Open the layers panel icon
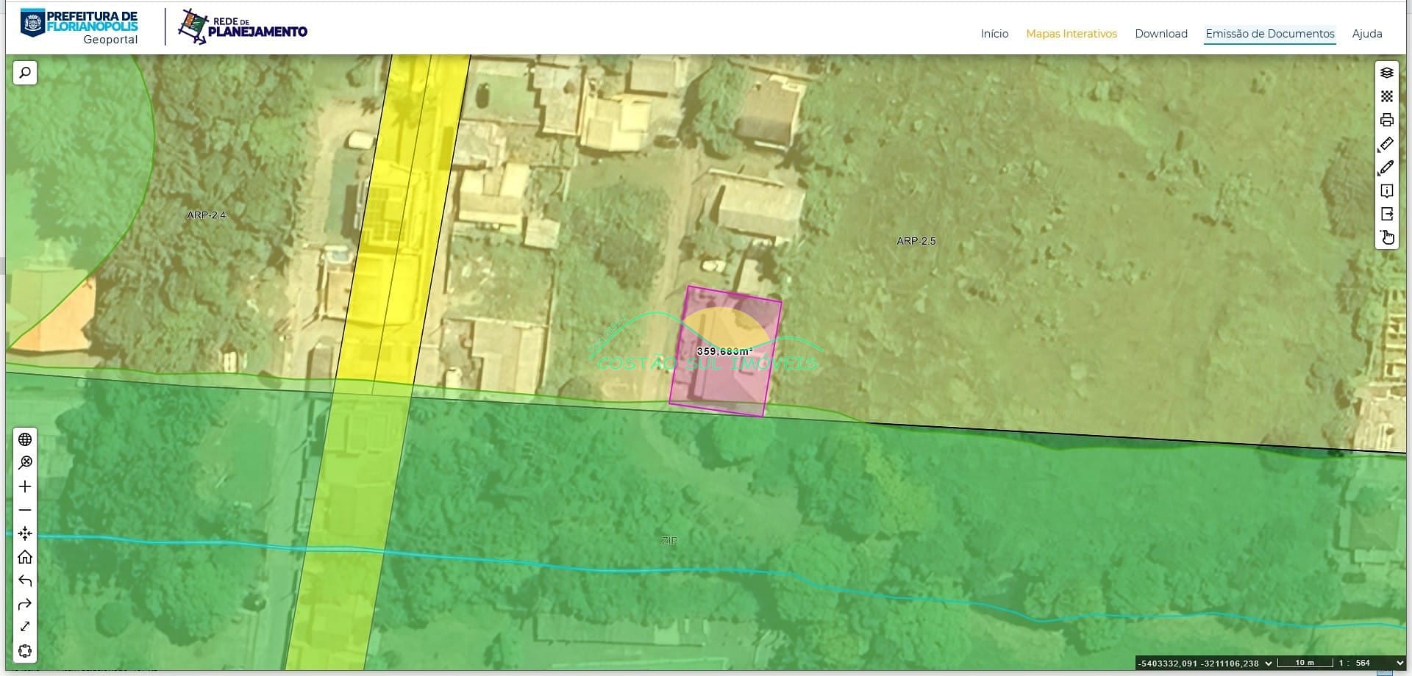Screen dimensions: 1412x676 click(1386, 73)
